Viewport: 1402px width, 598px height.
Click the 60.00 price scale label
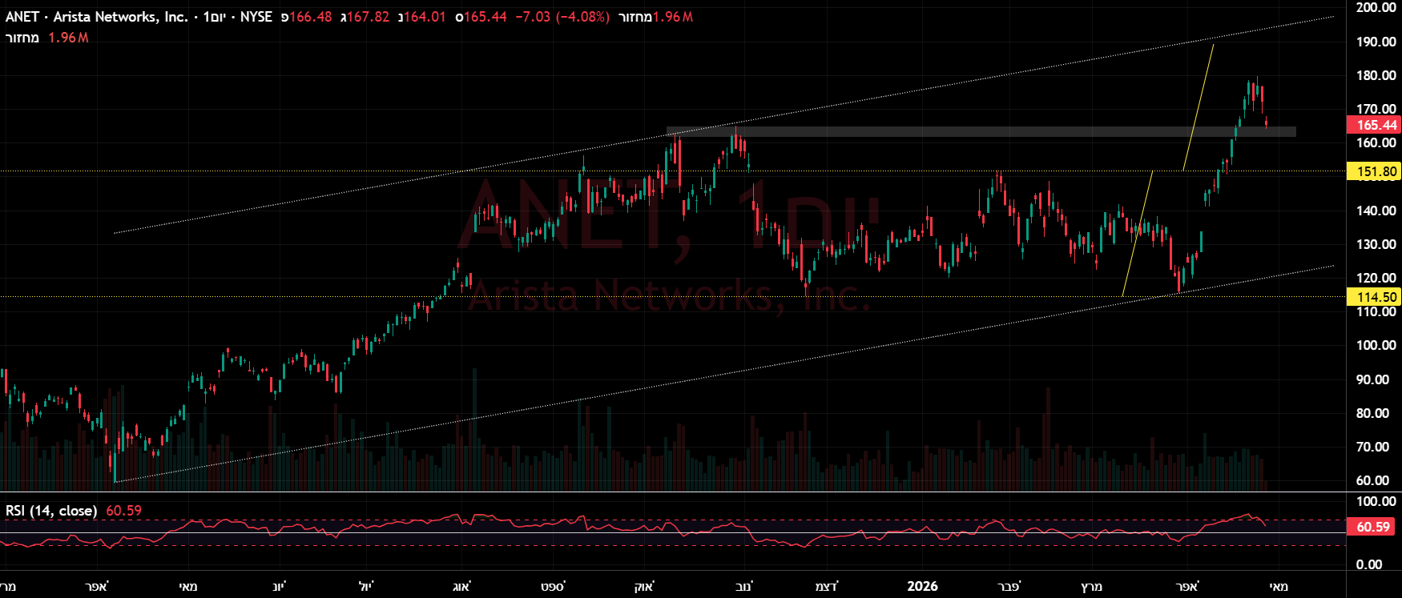1372,480
